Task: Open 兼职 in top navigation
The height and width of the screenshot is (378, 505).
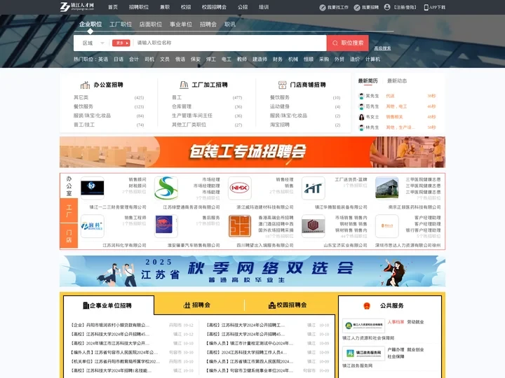Action: point(165,7)
